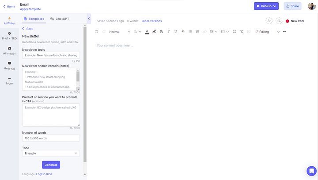Expand the image options arrow
Viewport: 318px width, 180px height.
click(216, 32)
